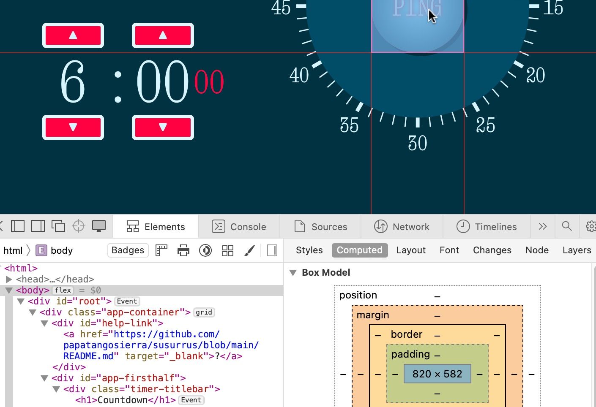Screen dimensions: 596x407
Task: Increase minutes with up arrow above 6
Action: point(73,35)
